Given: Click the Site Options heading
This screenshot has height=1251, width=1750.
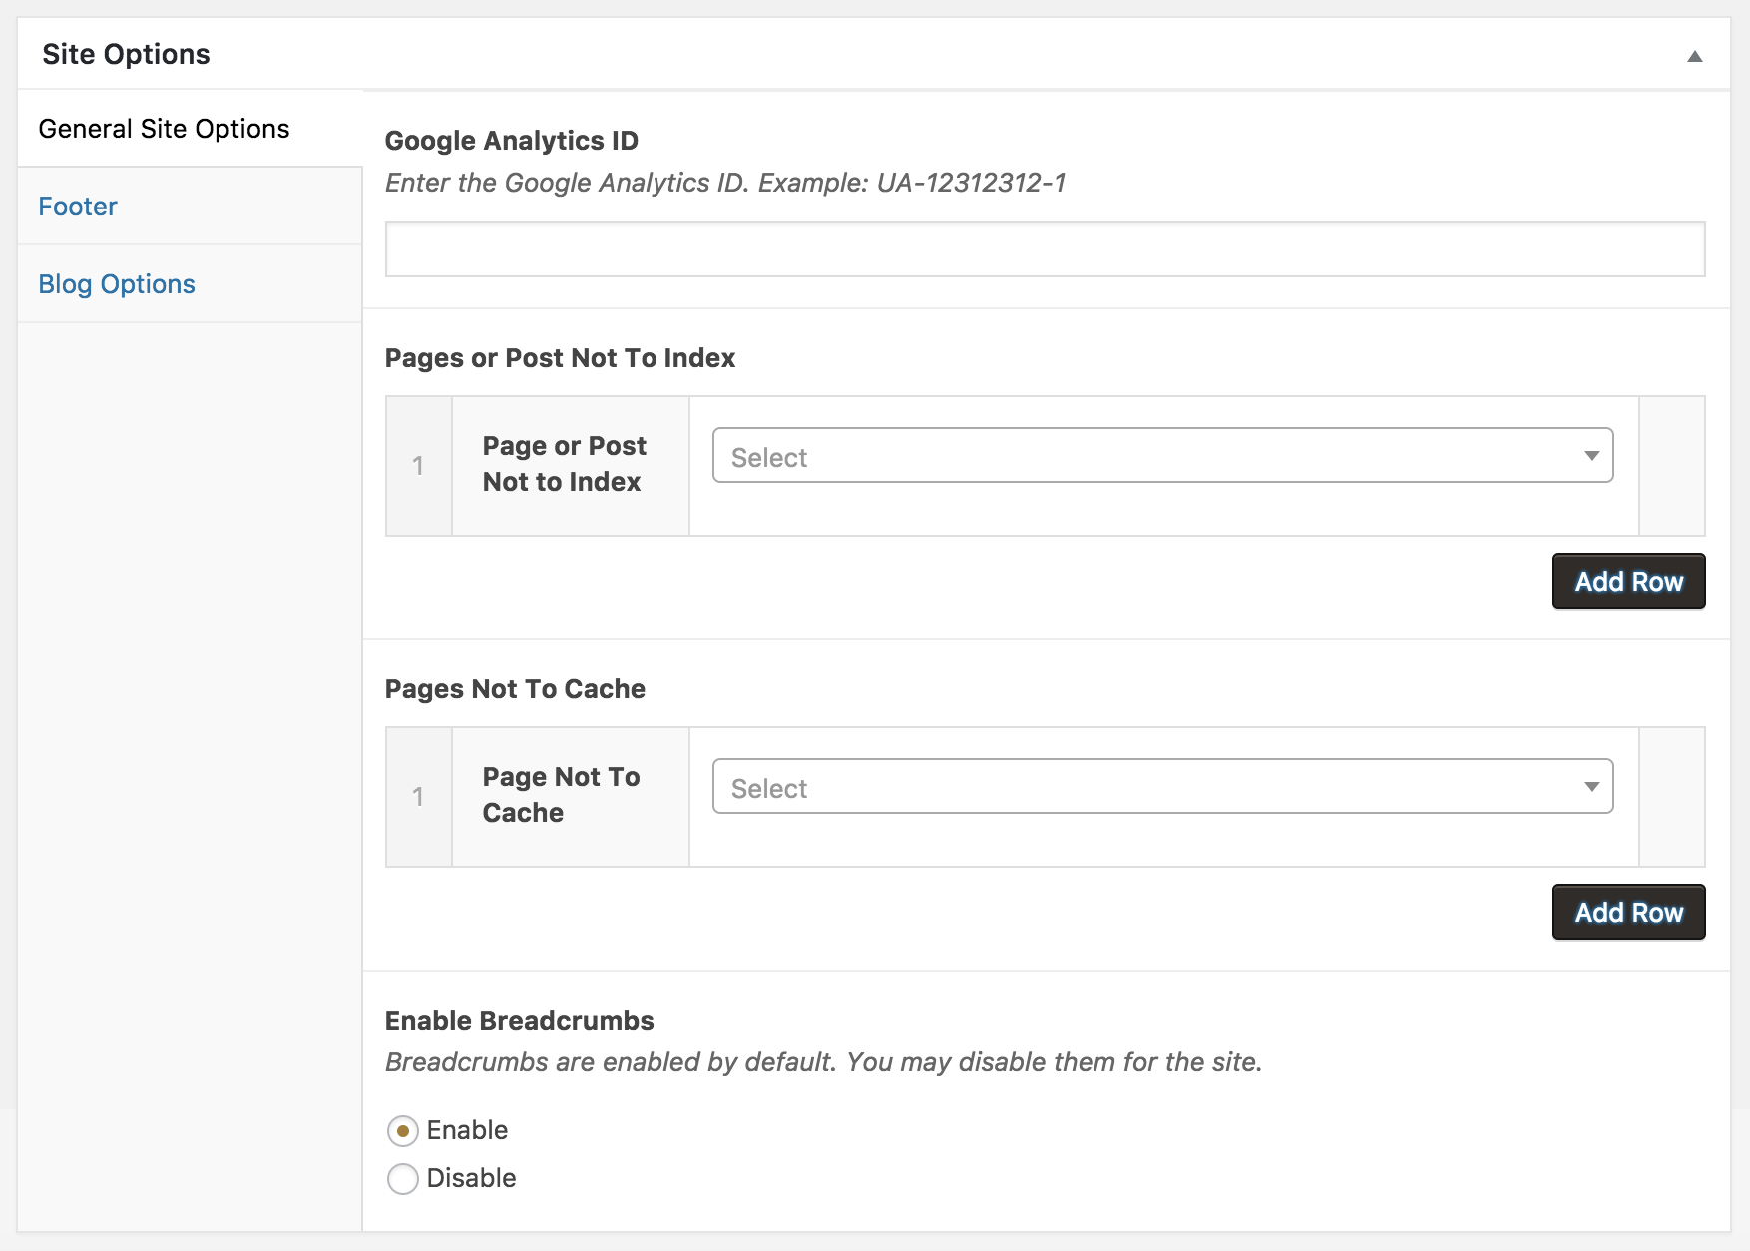Looking at the screenshot, I should tap(126, 54).
